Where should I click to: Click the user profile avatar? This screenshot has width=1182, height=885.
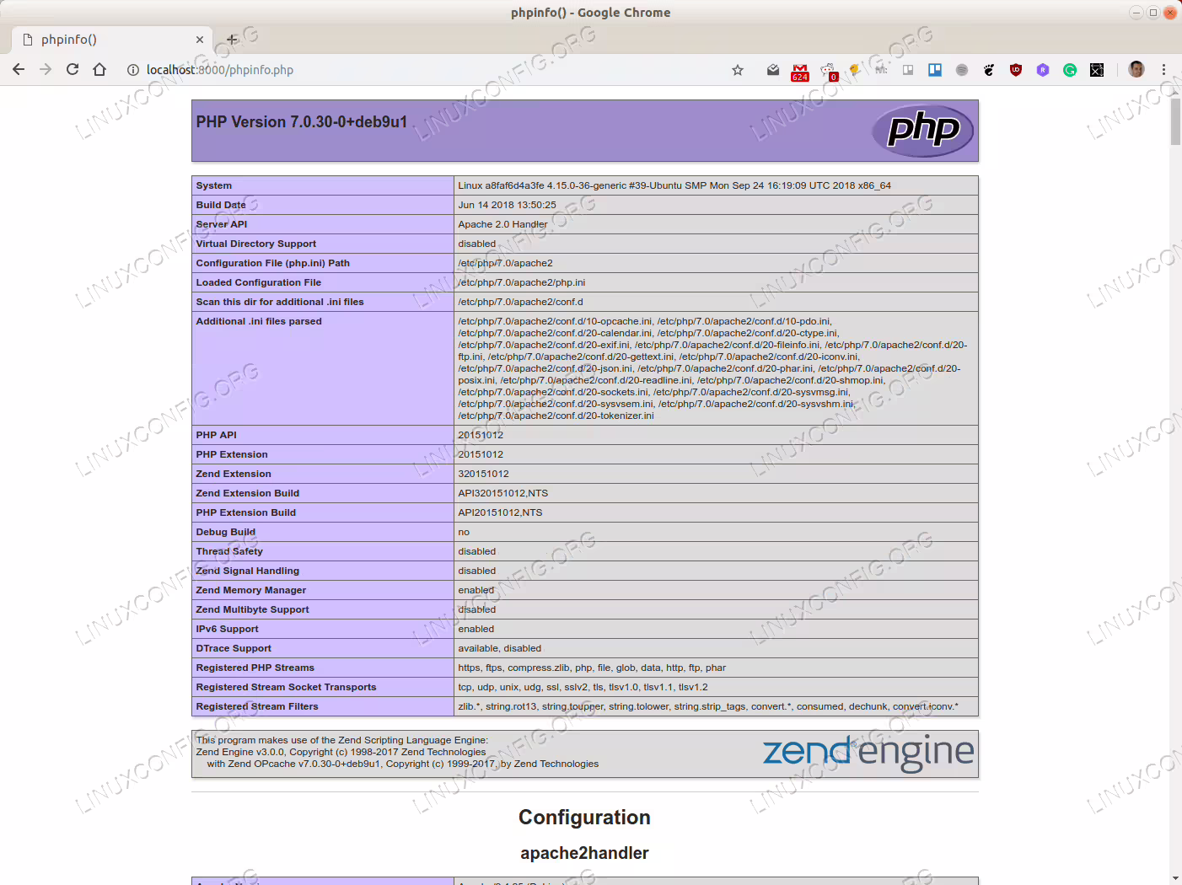coord(1136,70)
